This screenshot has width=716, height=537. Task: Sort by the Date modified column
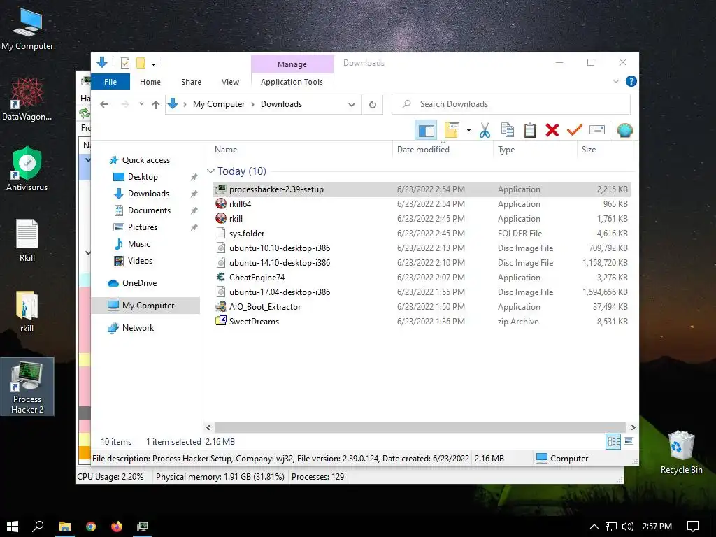443,150
